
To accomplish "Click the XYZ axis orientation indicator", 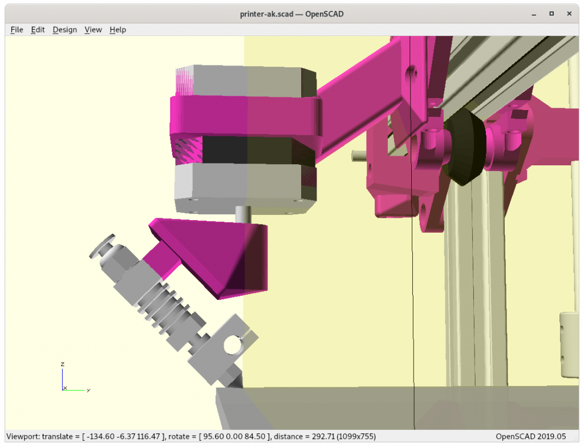I will tap(75, 377).
